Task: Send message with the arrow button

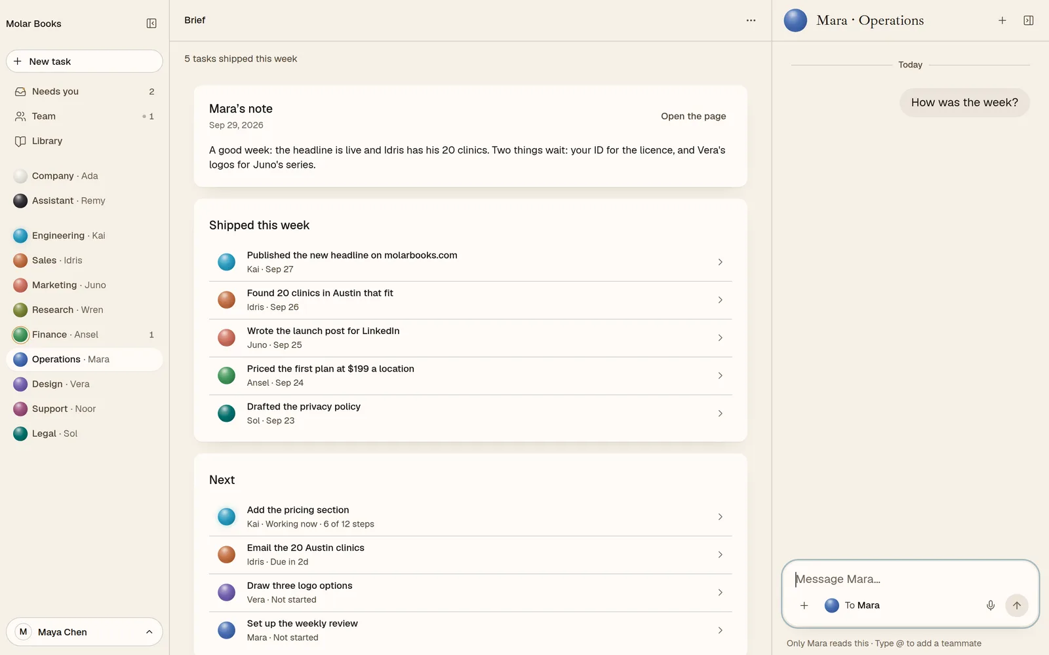Action: coord(1016,605)
